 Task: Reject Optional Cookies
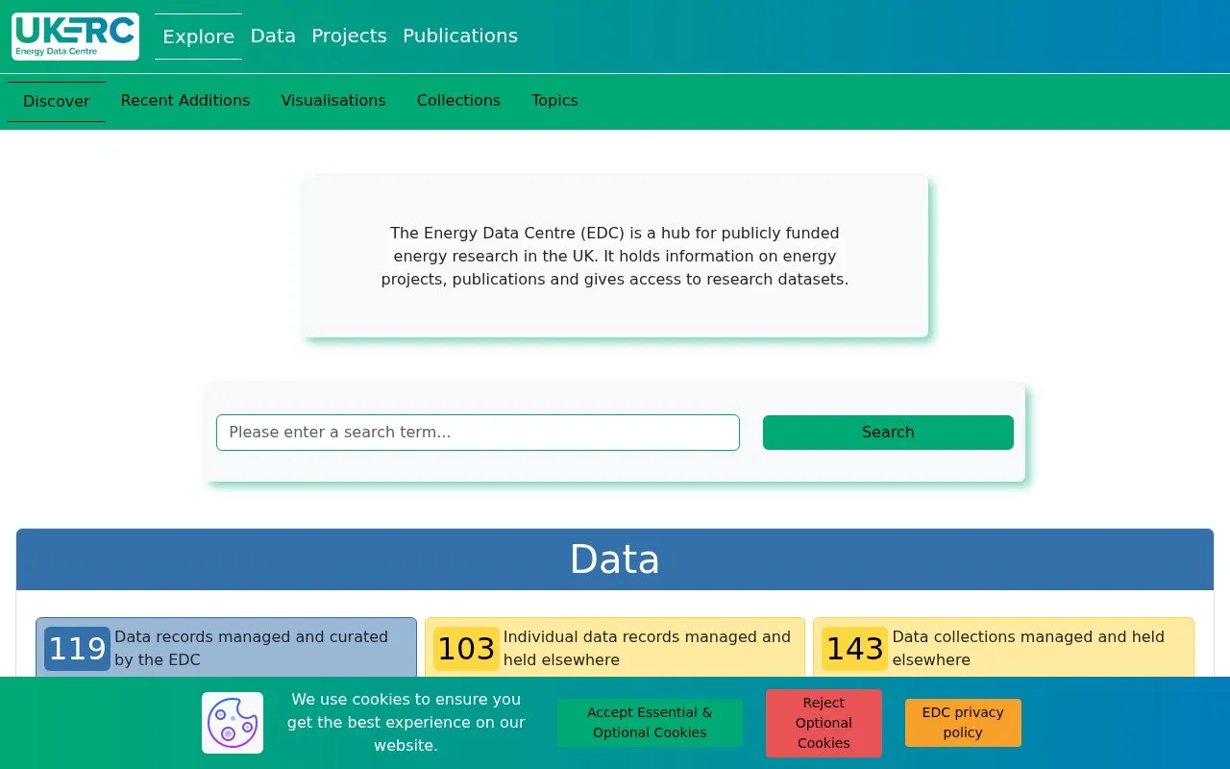tap(824, 723)
